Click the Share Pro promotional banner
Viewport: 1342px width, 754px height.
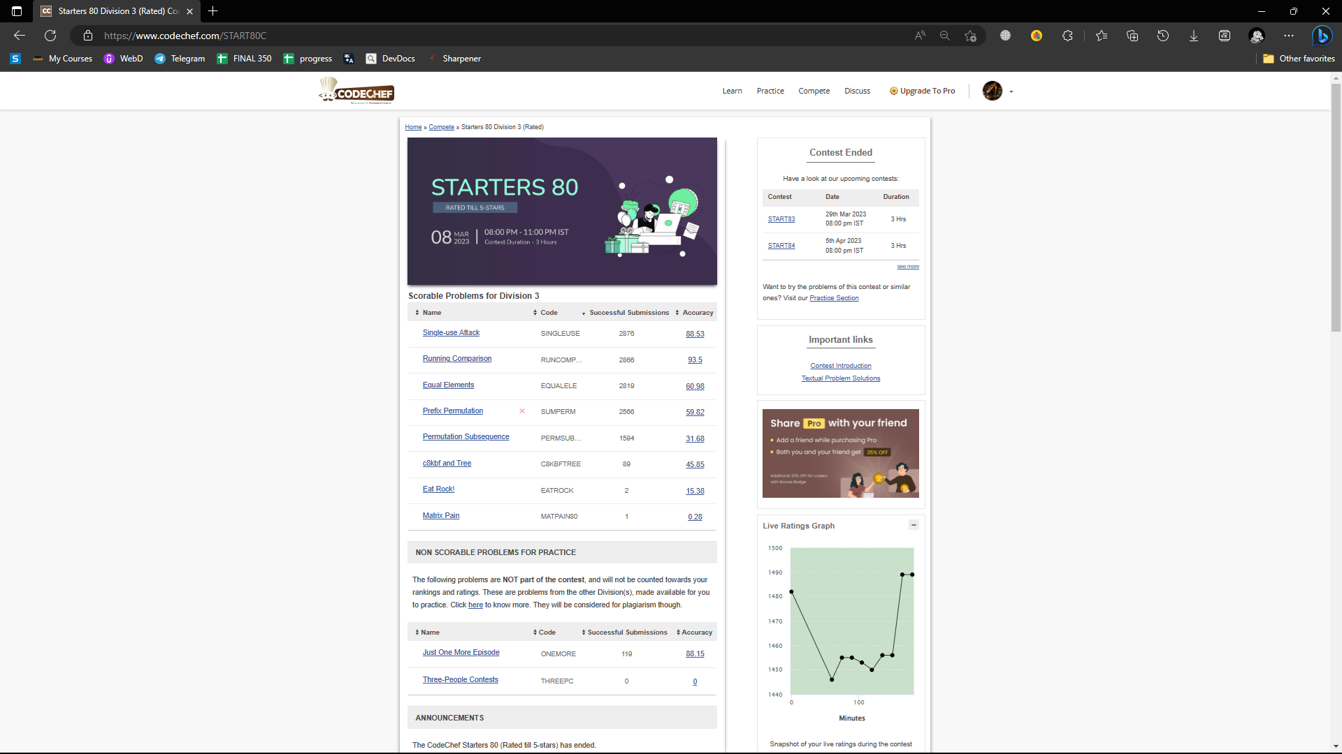point(840,453)
